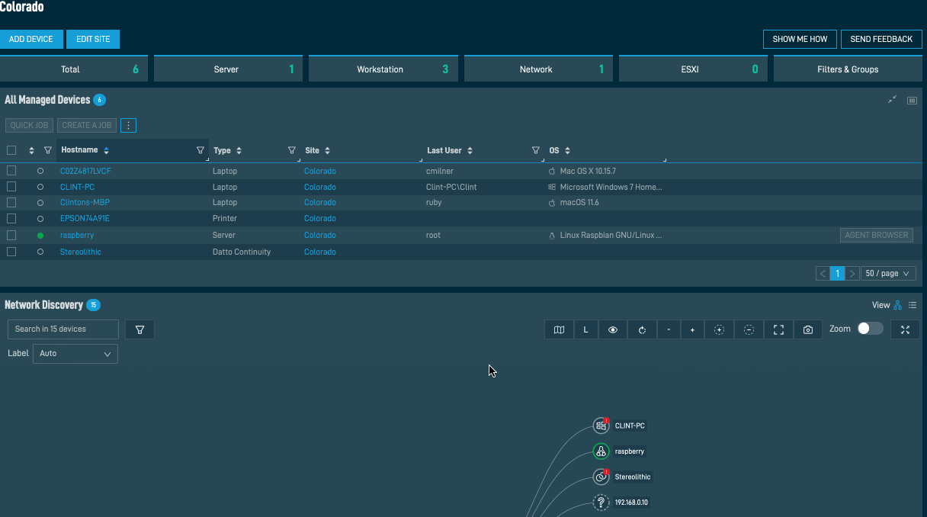Check the box for Stereolithic row
The width and height of the screenshot is (927, 517).
click(11, 252)
